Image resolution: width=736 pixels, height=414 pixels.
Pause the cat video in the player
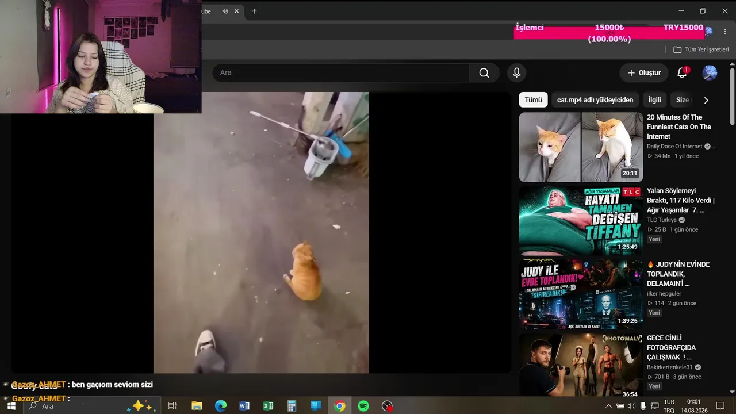coord(261,232)
